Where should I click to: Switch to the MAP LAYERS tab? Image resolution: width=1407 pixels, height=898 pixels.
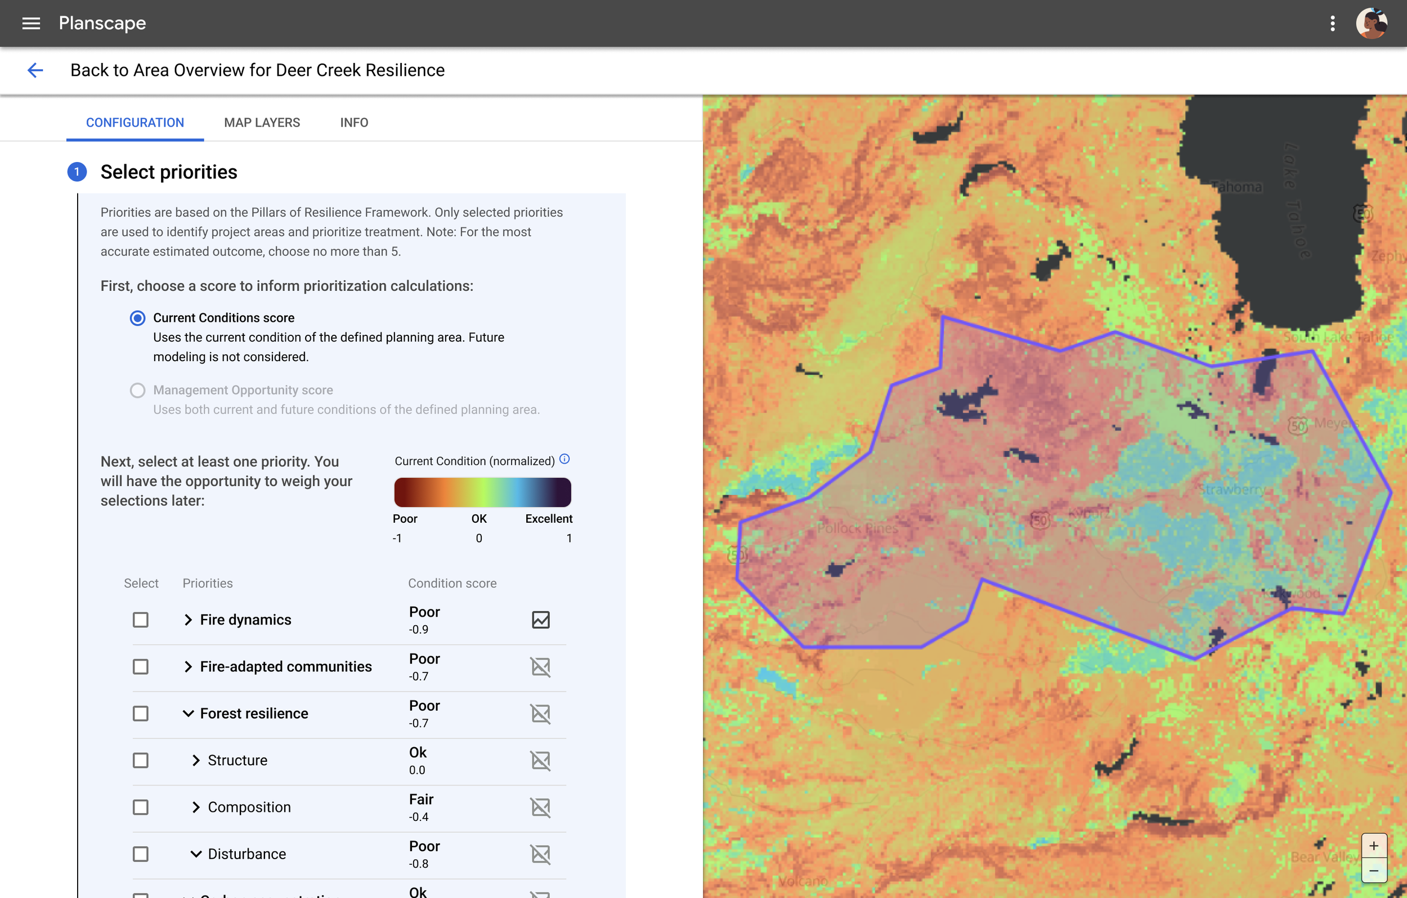coord(262,123)
